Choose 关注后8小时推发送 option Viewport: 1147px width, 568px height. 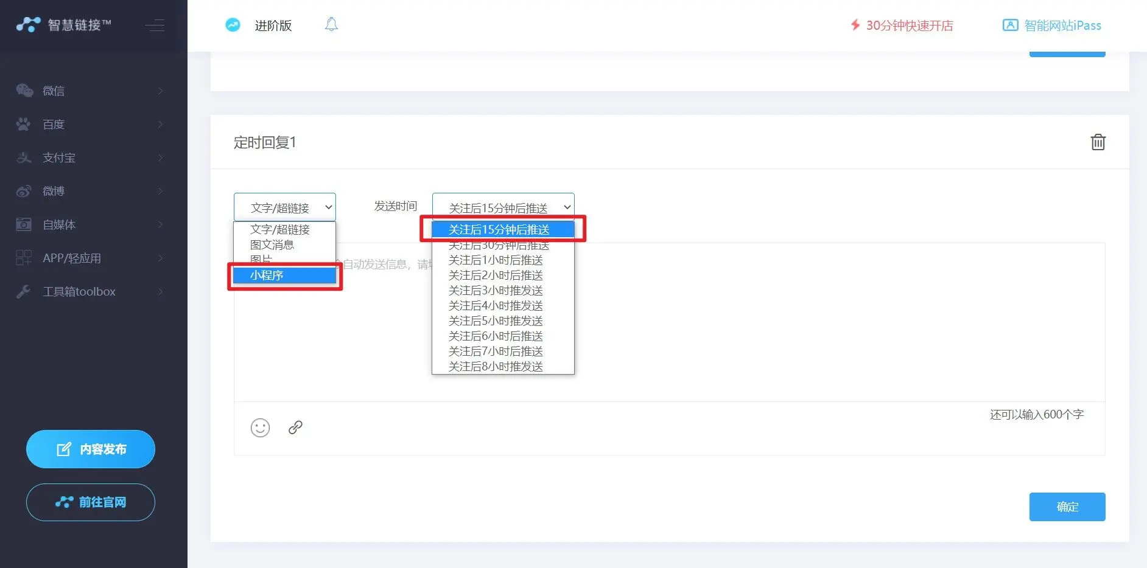click(x=496, y=367)
